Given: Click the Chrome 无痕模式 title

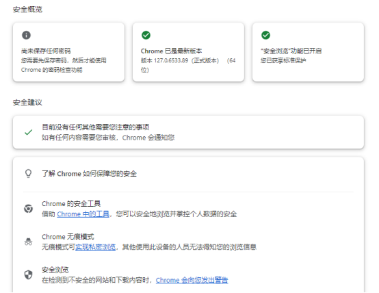Looking at the screenshot, I should point(68,237).
